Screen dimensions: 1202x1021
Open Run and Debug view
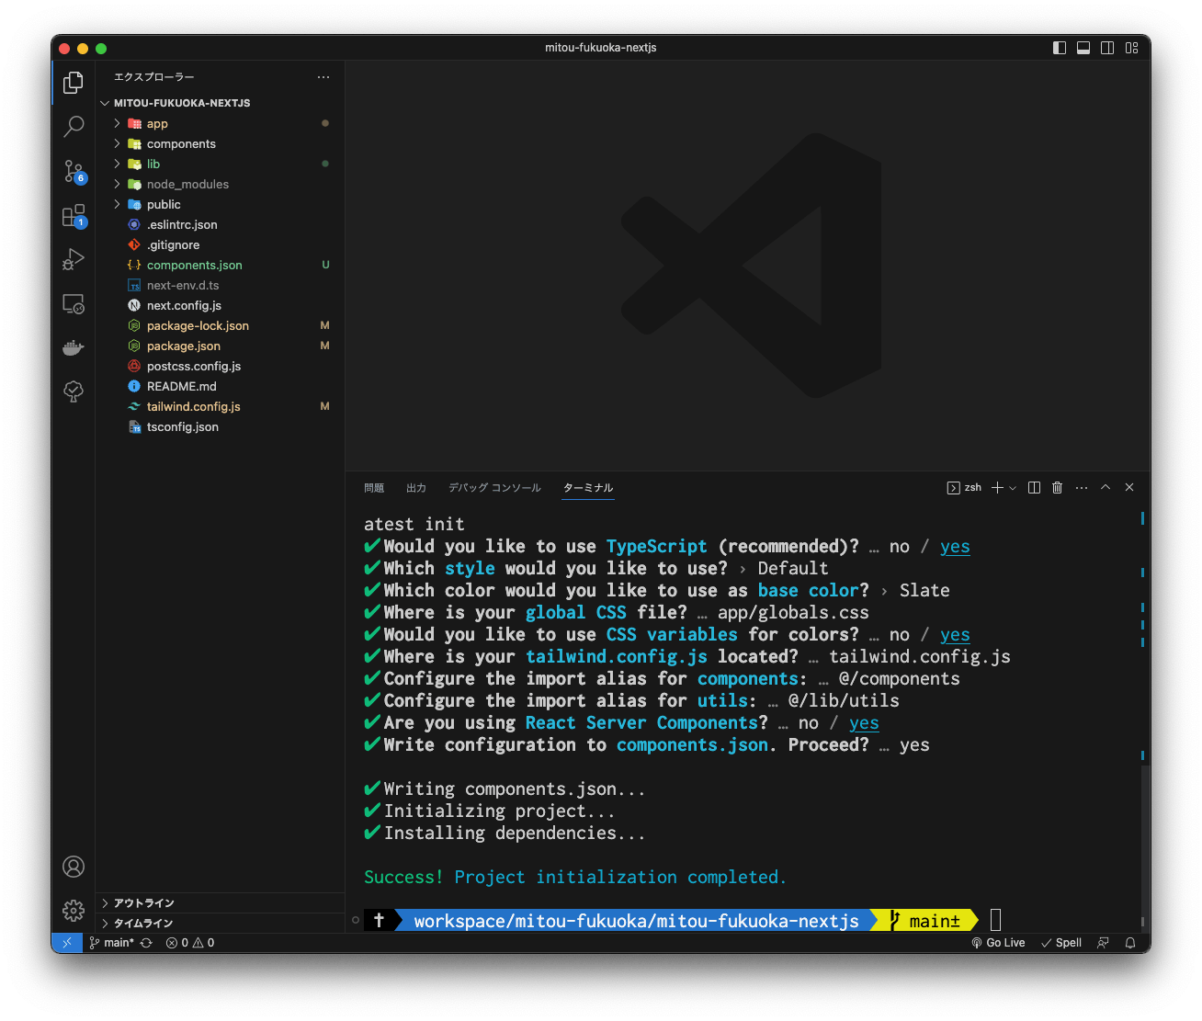pyautogui.click(x=74, y=260)
